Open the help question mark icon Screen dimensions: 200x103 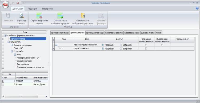(x=197, y=8)
